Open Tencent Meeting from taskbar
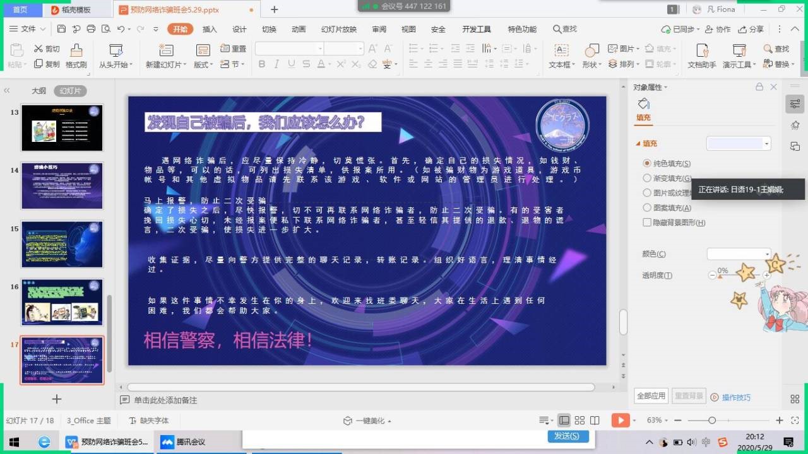808x454 pixels. click(184, 442)
